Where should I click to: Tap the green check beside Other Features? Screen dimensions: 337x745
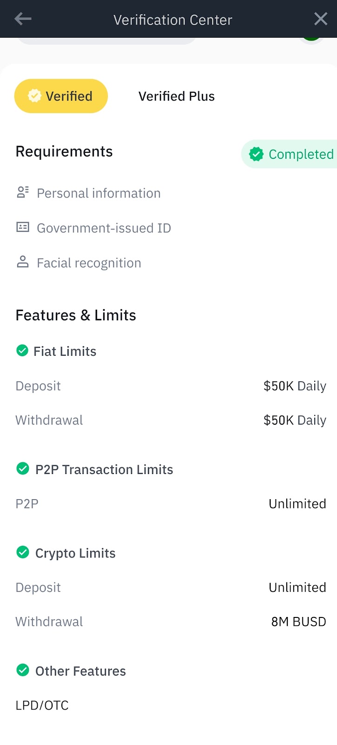coord(23,670)
